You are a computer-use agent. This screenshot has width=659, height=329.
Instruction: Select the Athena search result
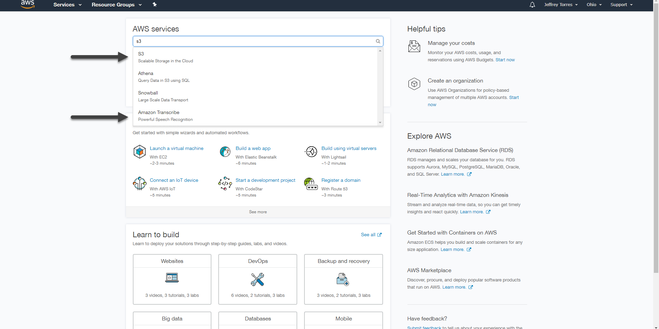point(255,77)
